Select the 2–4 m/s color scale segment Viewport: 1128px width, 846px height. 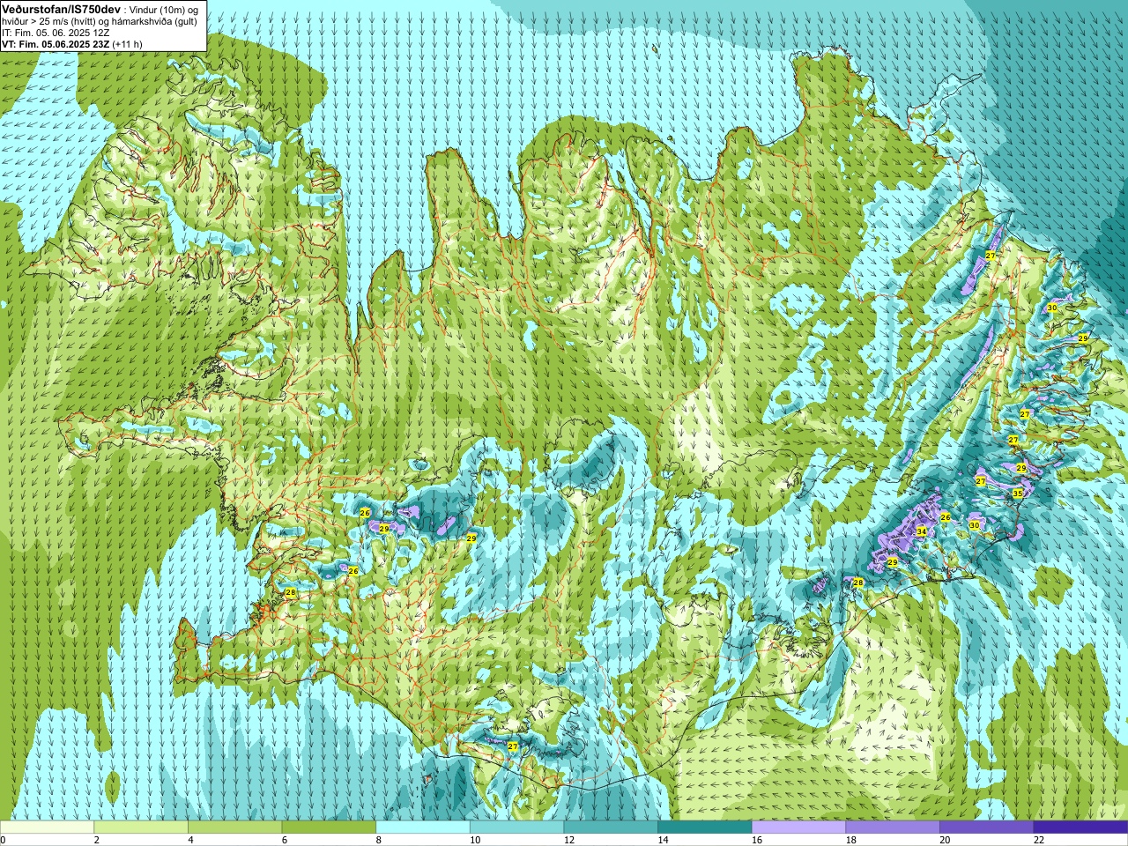[x=141, y=827]
